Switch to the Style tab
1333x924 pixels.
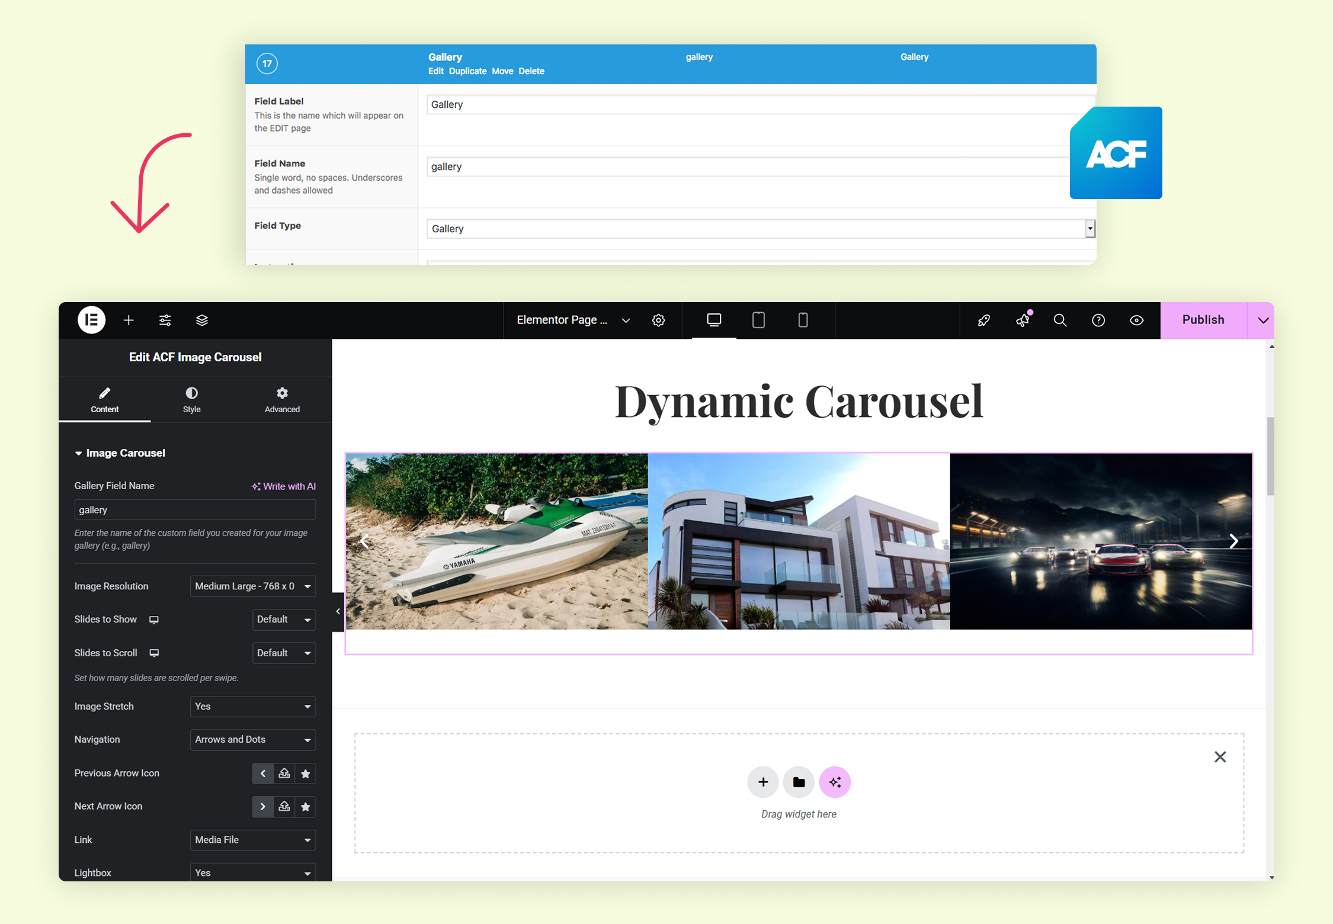(x=191, y=399)
